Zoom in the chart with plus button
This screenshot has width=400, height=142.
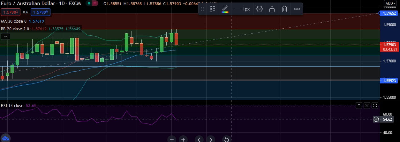click(183, 139)
